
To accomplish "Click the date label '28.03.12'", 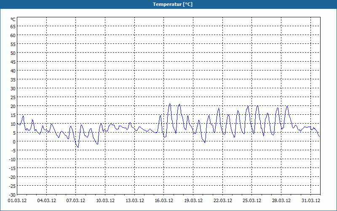I will tap(281, 201).
